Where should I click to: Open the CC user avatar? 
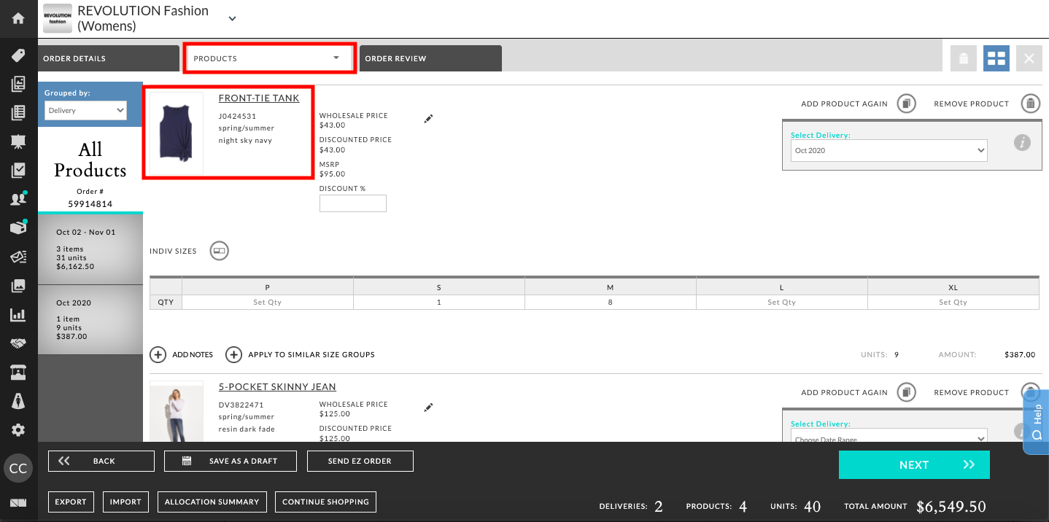click(x=18, y=469)
